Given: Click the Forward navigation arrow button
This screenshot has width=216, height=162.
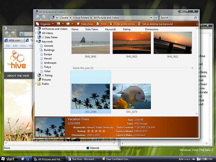Looking at the screenshot, I should tap(44, 18).
